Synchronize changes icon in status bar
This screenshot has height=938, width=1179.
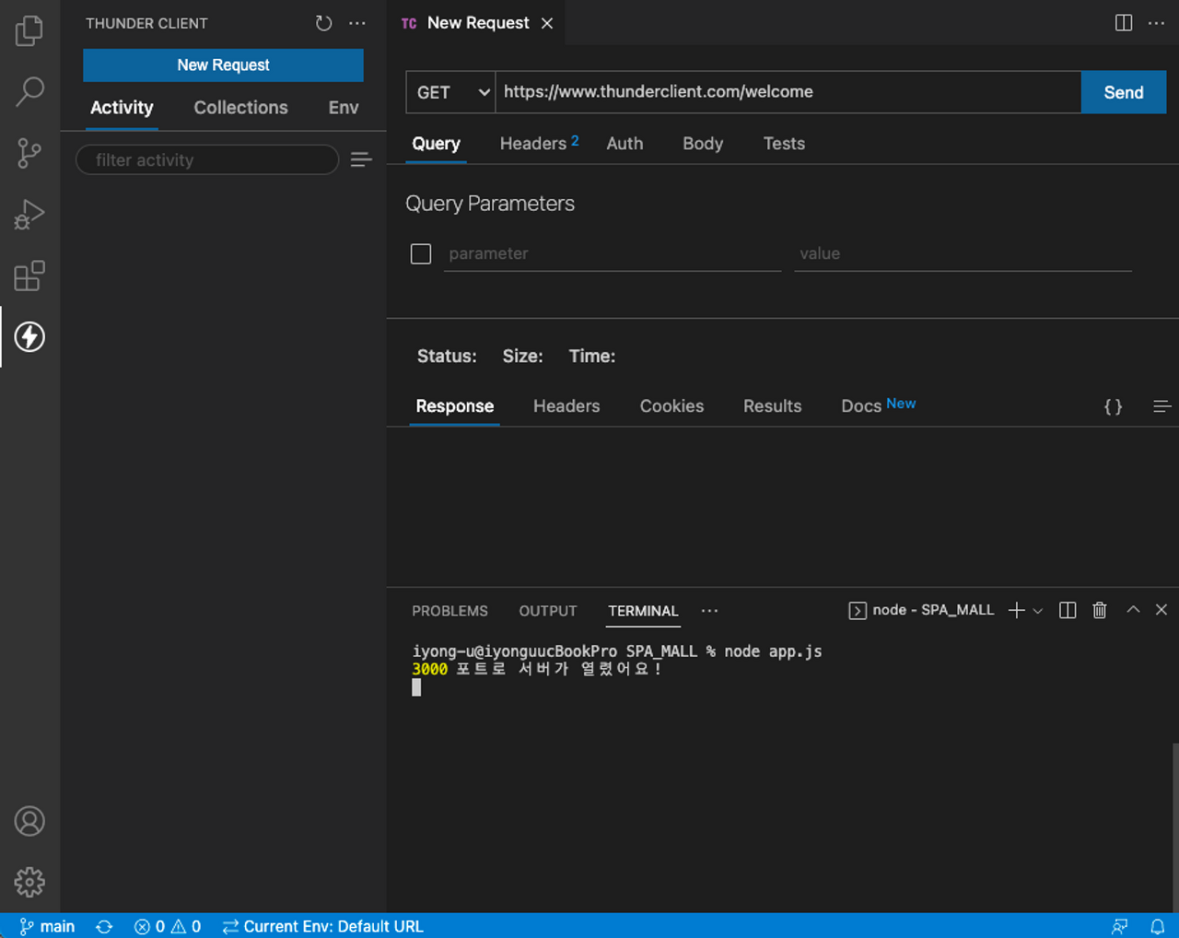coord(104,926)
